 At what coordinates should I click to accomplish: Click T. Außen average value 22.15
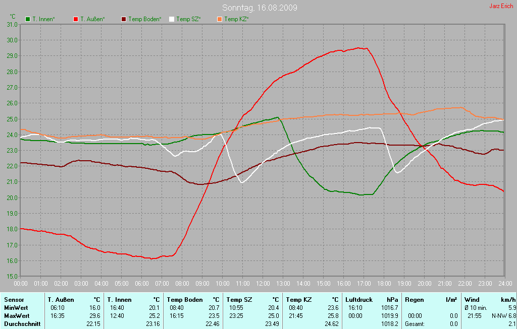tap(93, 324)
